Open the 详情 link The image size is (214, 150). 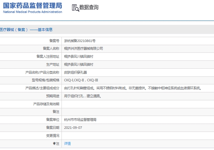click(x=67, y=144)
